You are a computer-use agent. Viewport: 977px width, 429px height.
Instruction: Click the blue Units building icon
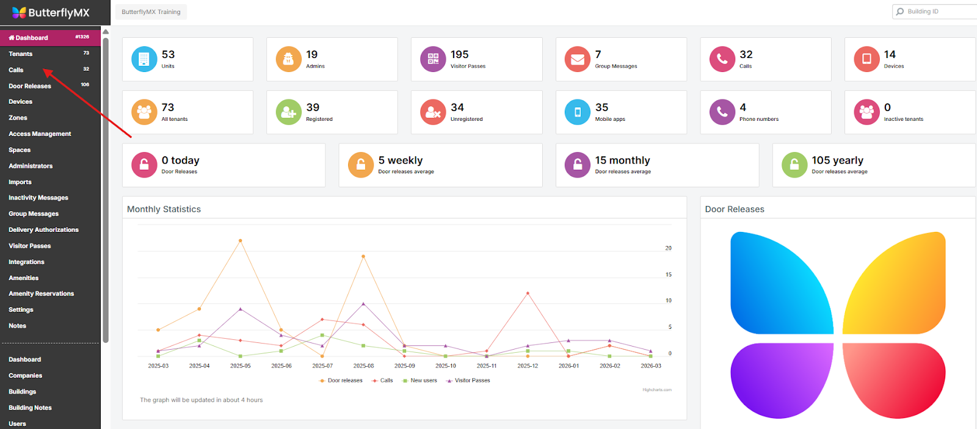(144, 59)
